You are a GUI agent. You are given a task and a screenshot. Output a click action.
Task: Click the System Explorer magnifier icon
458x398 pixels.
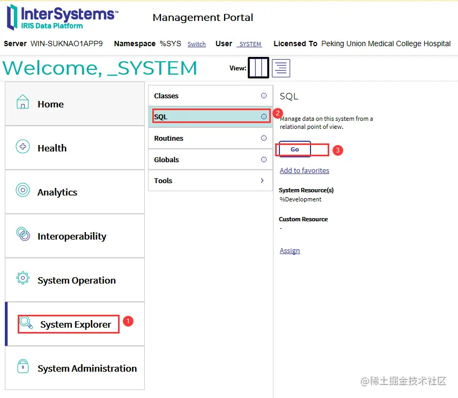point(26,323)
